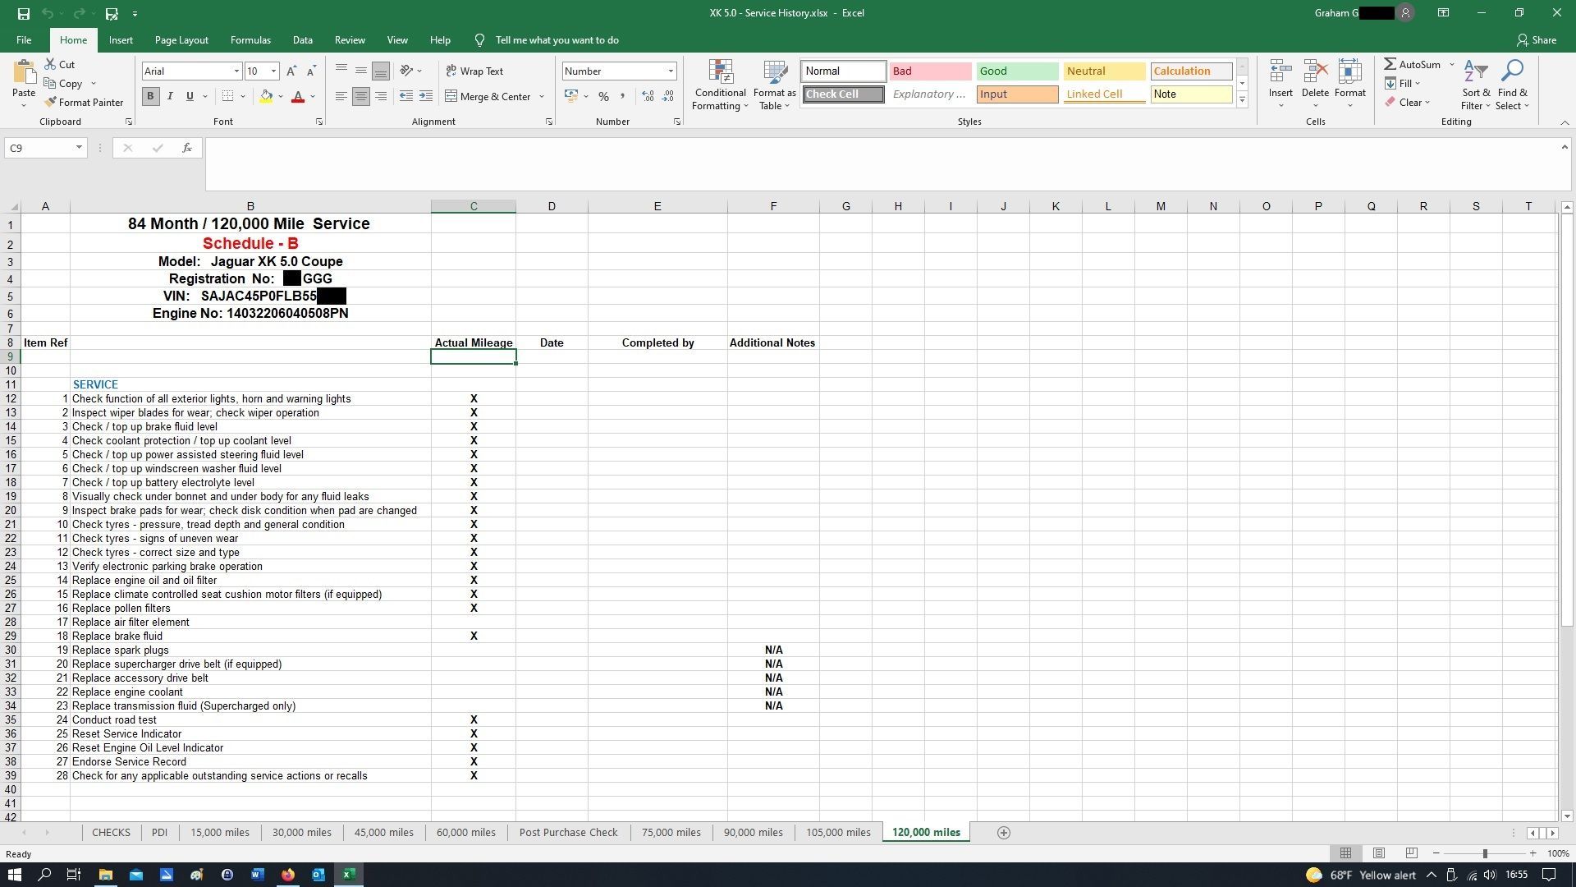
Task: Click the Share button
Action: (x=1537, y=40)
